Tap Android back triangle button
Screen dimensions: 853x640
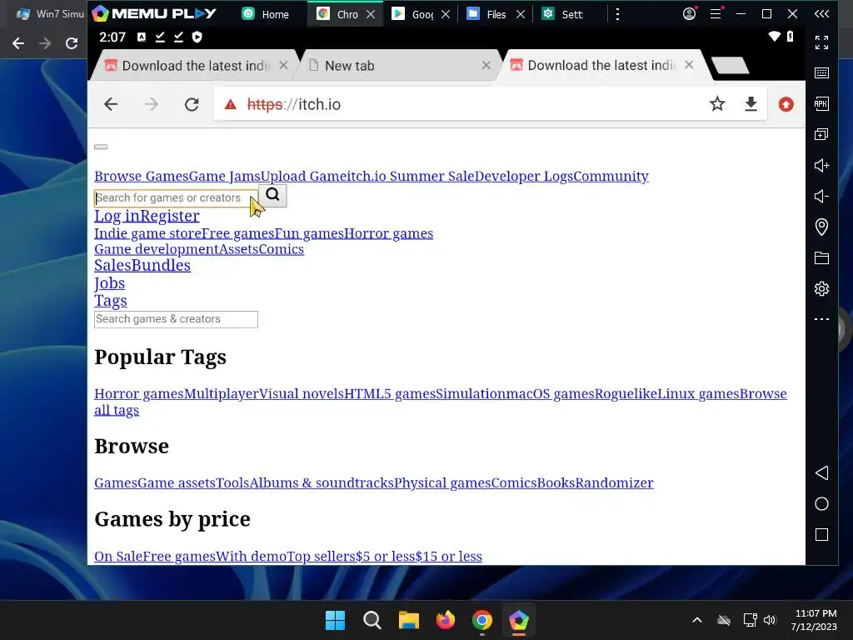point(821,473)
